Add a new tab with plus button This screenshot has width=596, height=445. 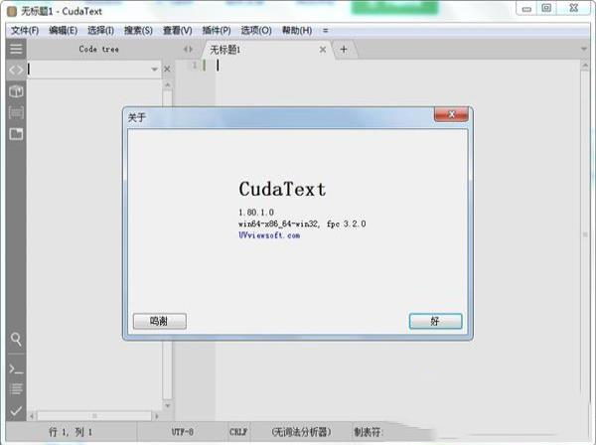click(x=344, y=50)
